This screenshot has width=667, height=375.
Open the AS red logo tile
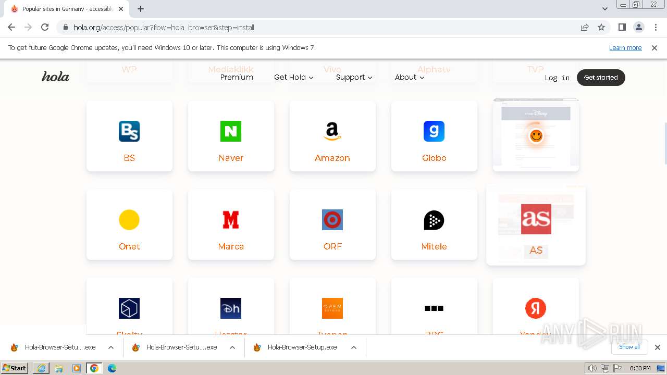coord(536,219)
